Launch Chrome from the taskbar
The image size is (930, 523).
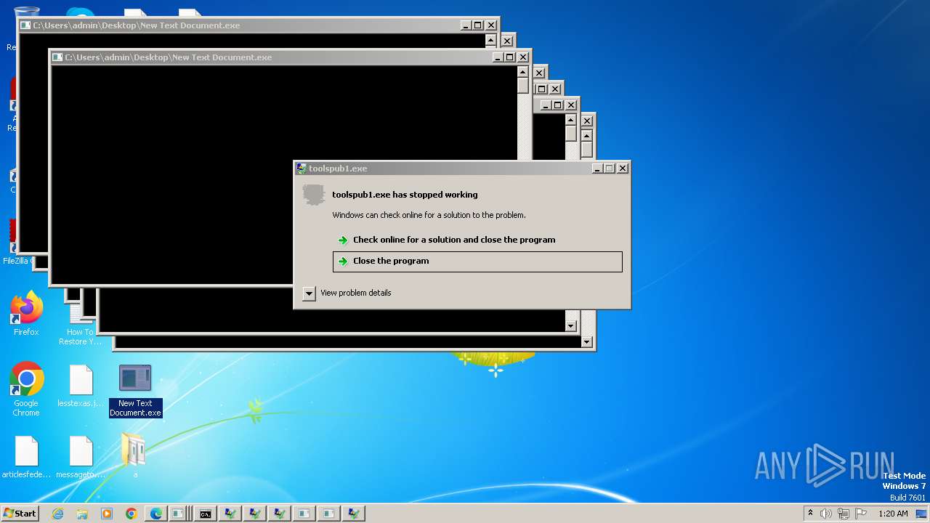click(x=132, y=514)
